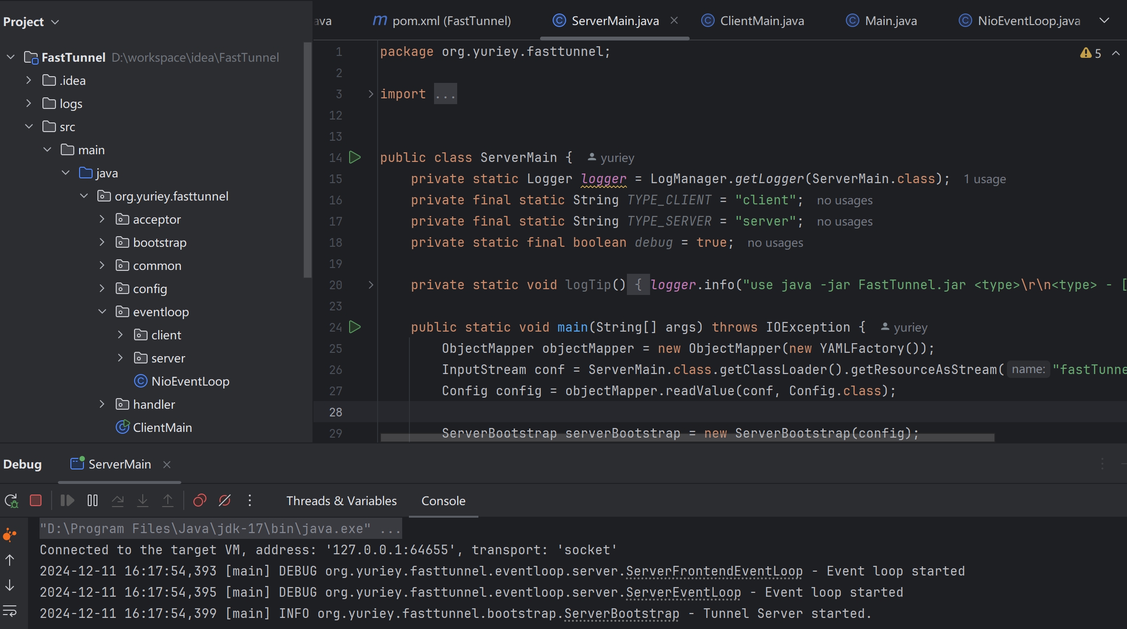Toggle Mute Breakpoints
Screen dimensions: 1127x629
225,500
